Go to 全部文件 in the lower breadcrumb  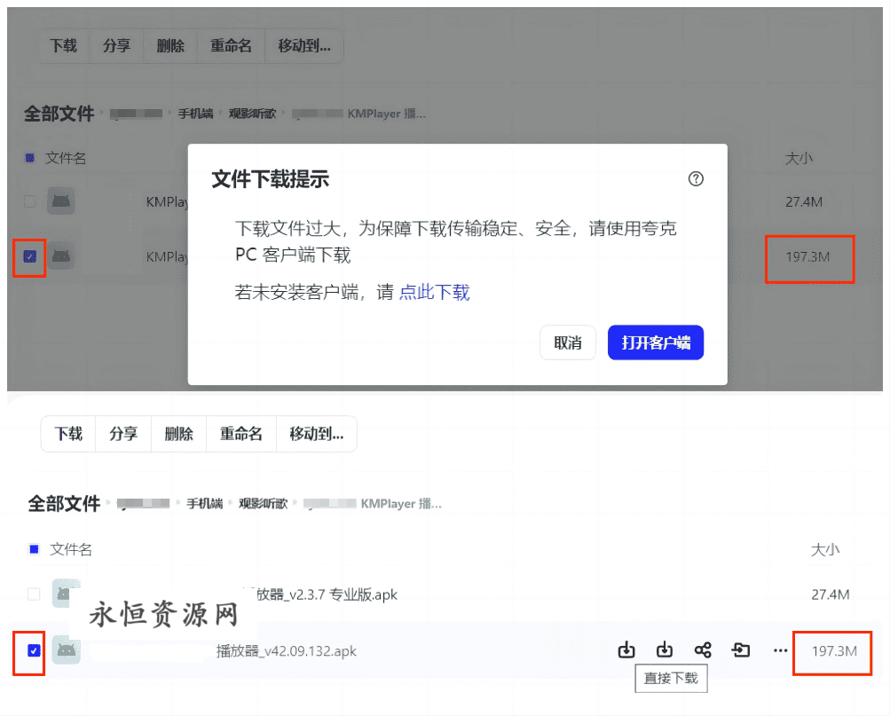coord(64,504)
